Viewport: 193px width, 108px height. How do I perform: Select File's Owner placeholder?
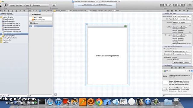pyautogui.click(x=38, y=17)
